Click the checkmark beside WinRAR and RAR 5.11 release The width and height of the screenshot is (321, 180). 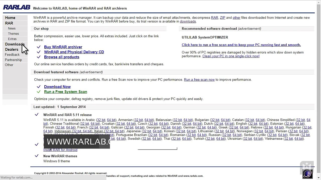pyautogui.click(x=37, y=114)
